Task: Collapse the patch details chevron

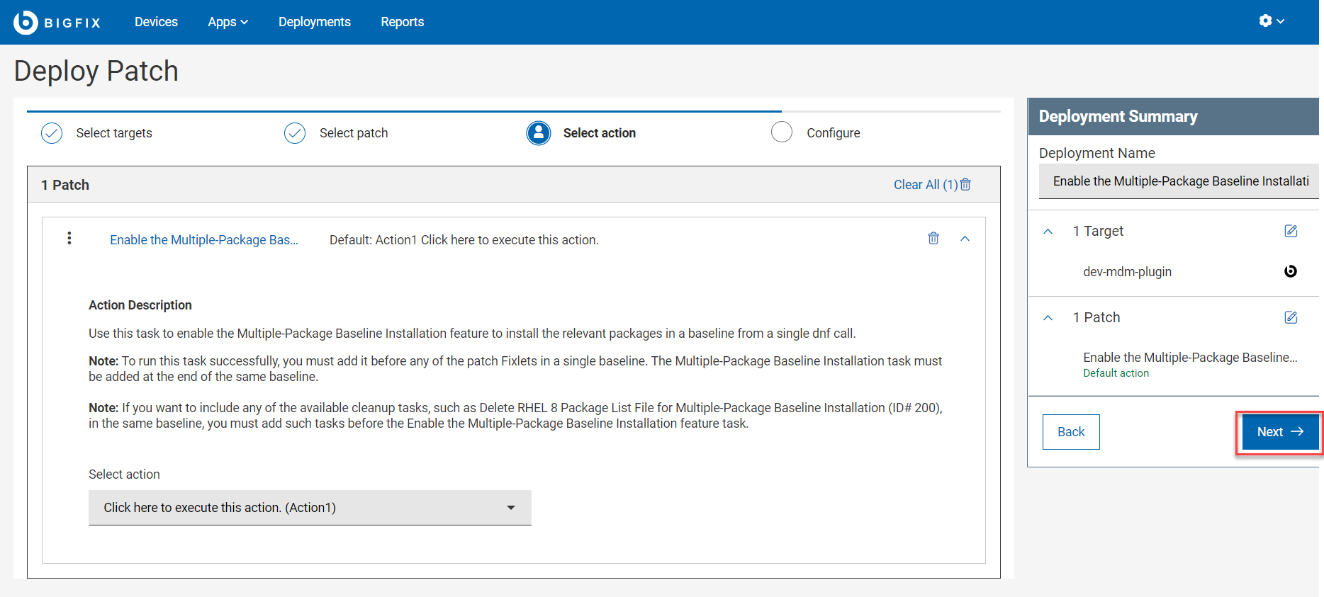Action: tap(965, 239)
